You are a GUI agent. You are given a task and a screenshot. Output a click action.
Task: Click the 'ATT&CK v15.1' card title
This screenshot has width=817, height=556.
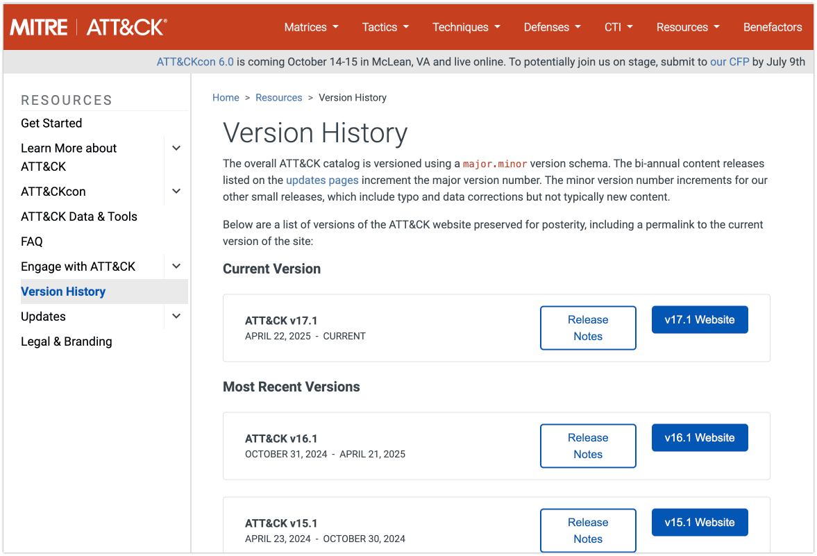click(281, 523)
